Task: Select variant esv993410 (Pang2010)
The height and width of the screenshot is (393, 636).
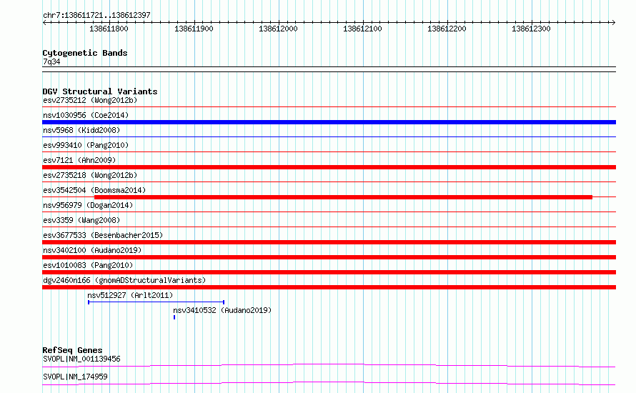Action: click(86, 145)
